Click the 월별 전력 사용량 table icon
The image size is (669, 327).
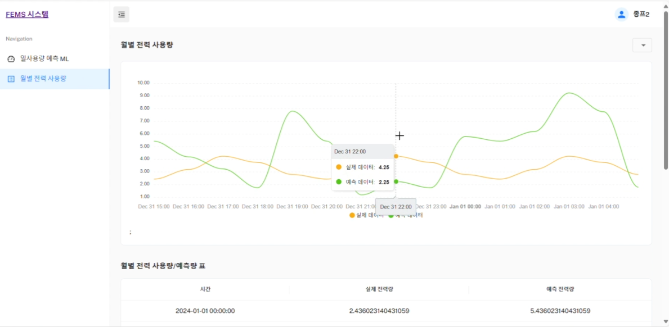click(10, 79)
